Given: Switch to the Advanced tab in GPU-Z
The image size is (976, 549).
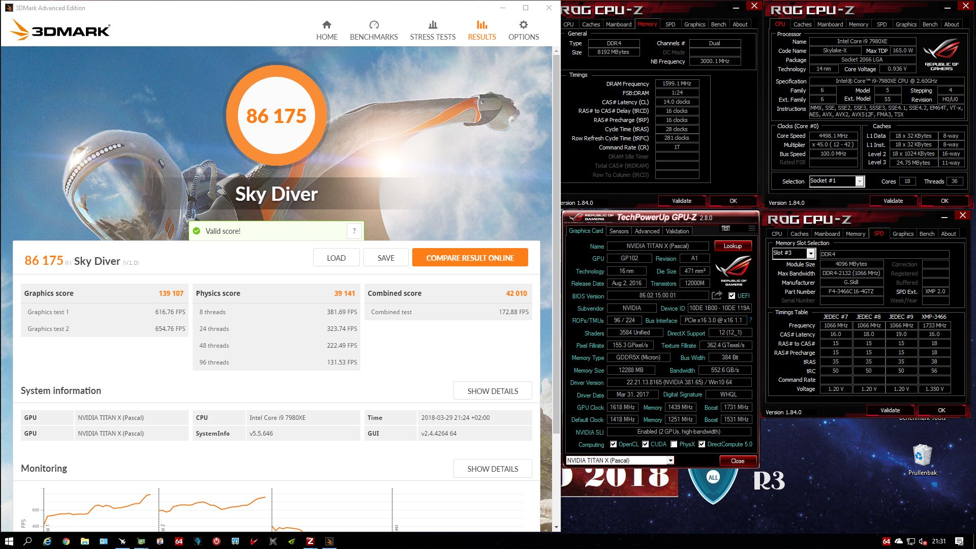Looking at the screenshot, I should (x=647, y=231).
